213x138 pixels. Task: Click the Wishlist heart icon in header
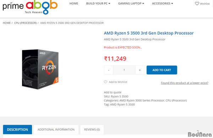(197, 4)
